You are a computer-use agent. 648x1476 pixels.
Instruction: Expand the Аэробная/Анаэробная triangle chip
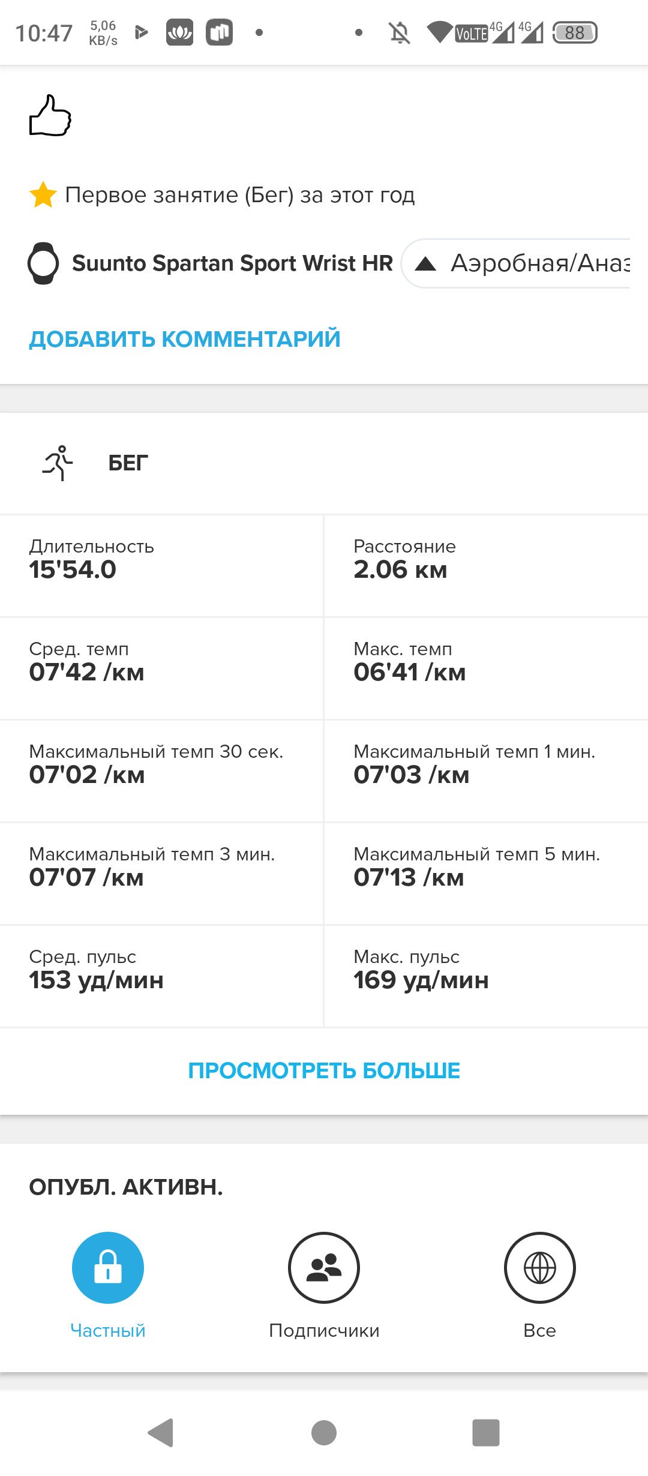[x=516, y=263]
